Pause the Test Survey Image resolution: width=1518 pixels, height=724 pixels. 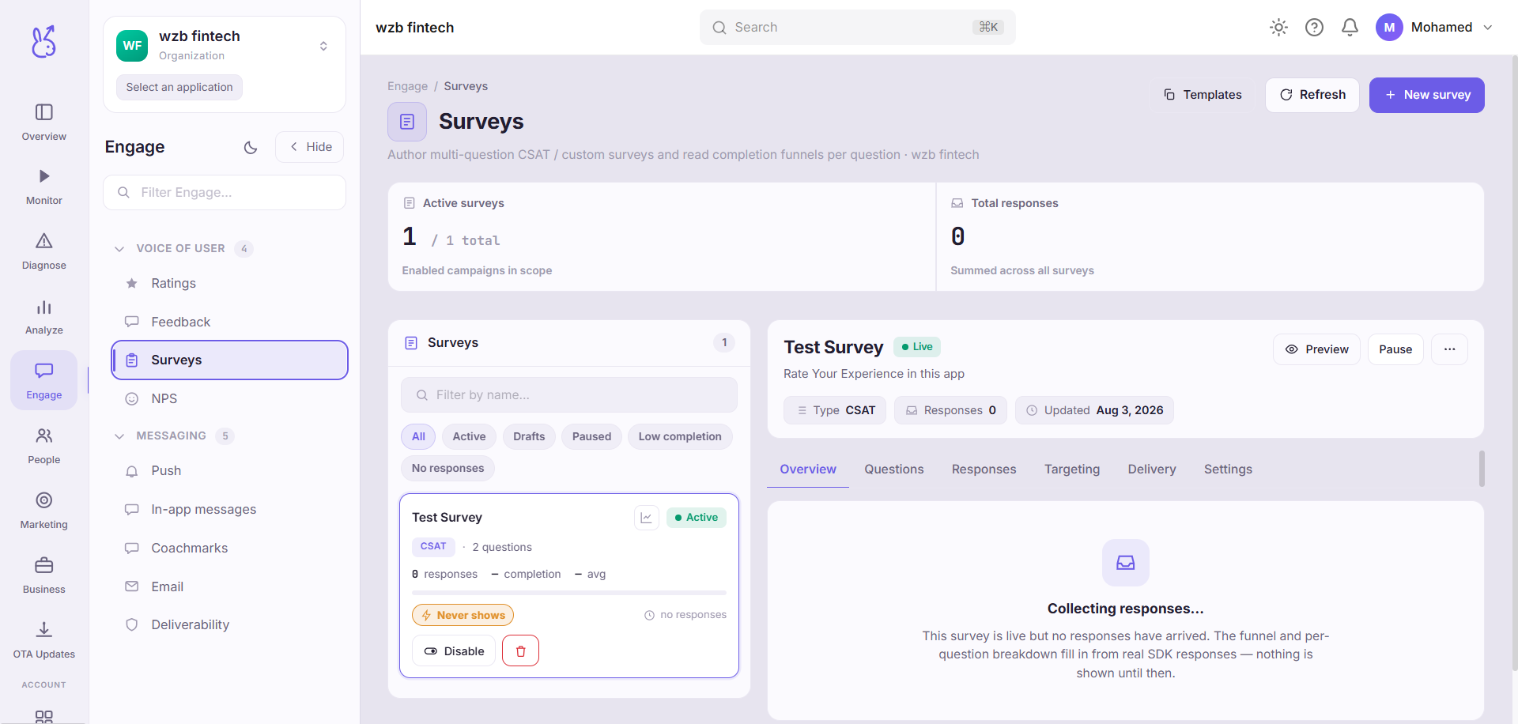point(1395,349)
